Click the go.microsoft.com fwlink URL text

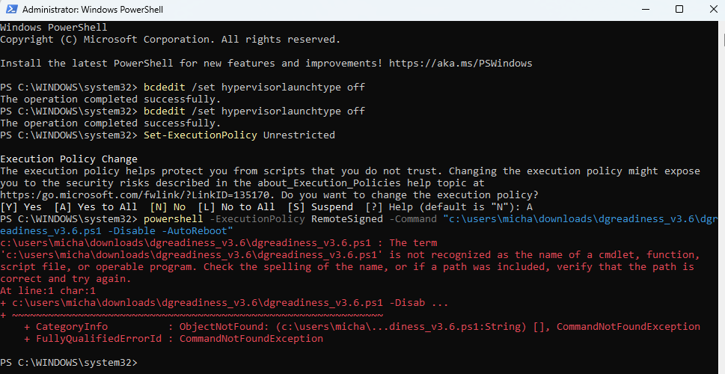(x=135, y=195)
